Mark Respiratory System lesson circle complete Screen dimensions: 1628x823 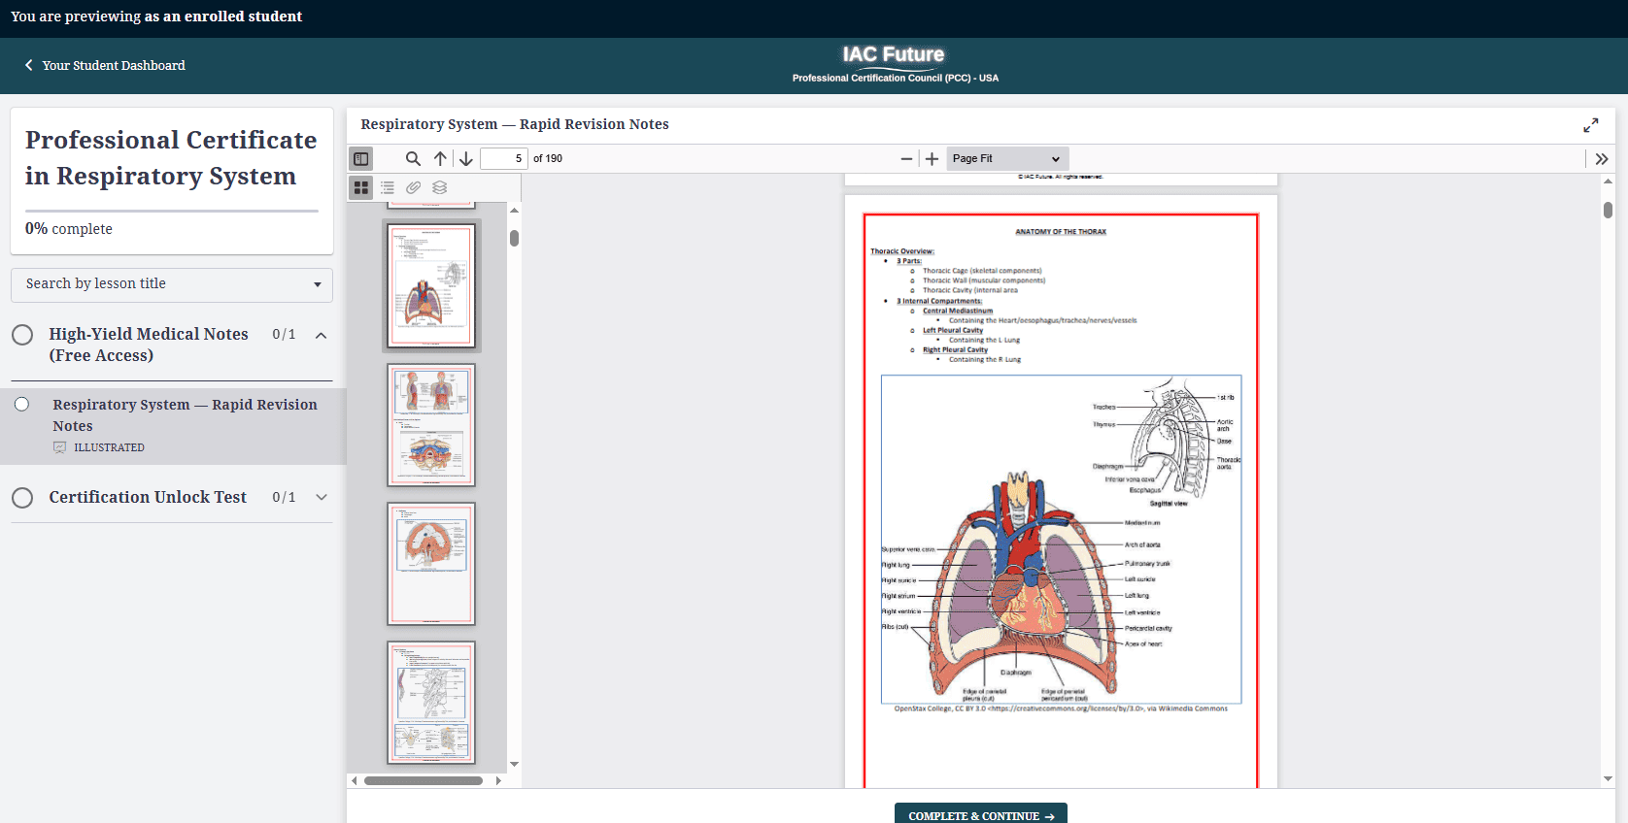click(21, 405)
